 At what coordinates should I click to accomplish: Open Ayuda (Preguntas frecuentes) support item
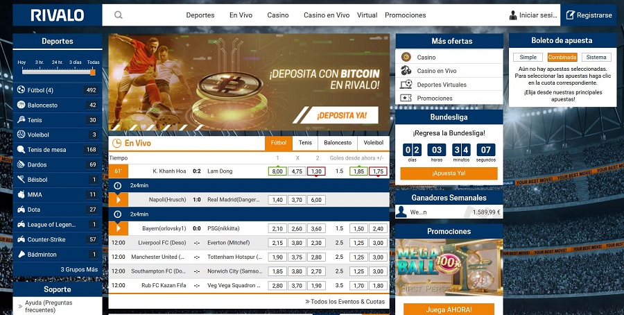tap(49, 306)
